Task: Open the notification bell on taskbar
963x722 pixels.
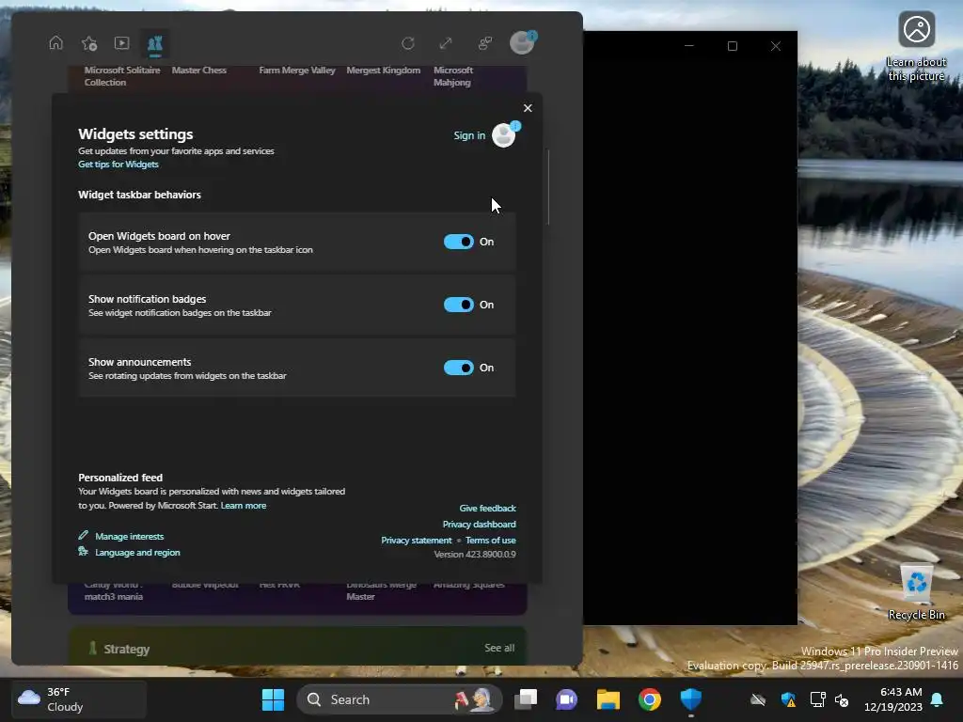Action: [x=938, y=699]
